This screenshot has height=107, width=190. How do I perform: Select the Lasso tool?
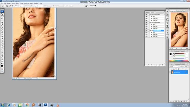click(x=2, y=18)
